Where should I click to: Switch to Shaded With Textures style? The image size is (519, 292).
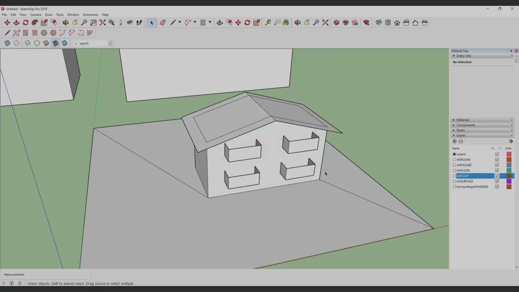coord(55,43)
